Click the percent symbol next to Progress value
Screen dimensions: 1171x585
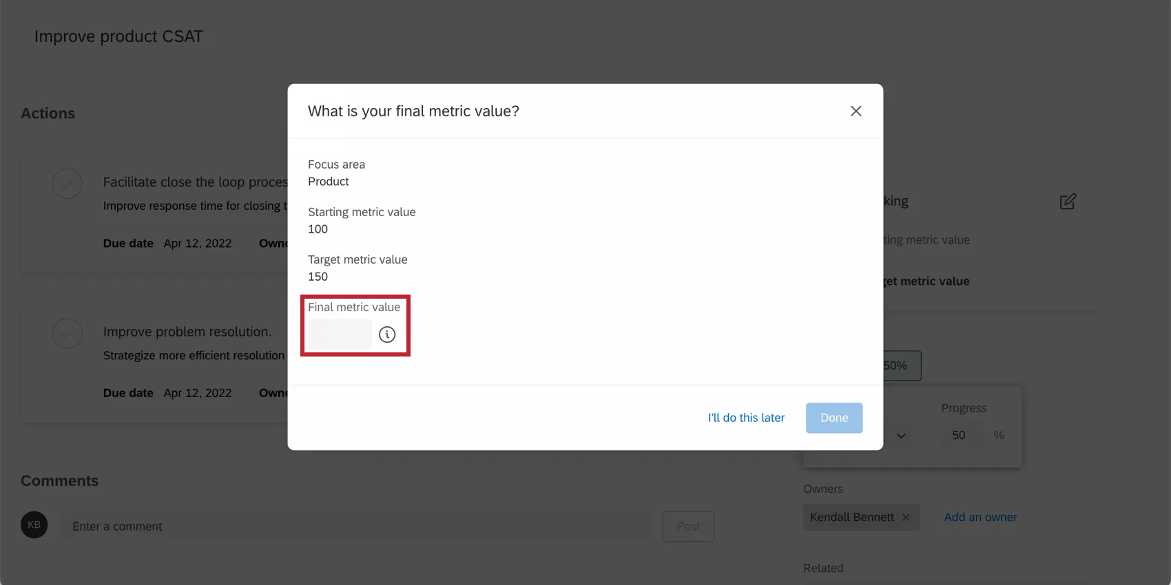point(999,435)
